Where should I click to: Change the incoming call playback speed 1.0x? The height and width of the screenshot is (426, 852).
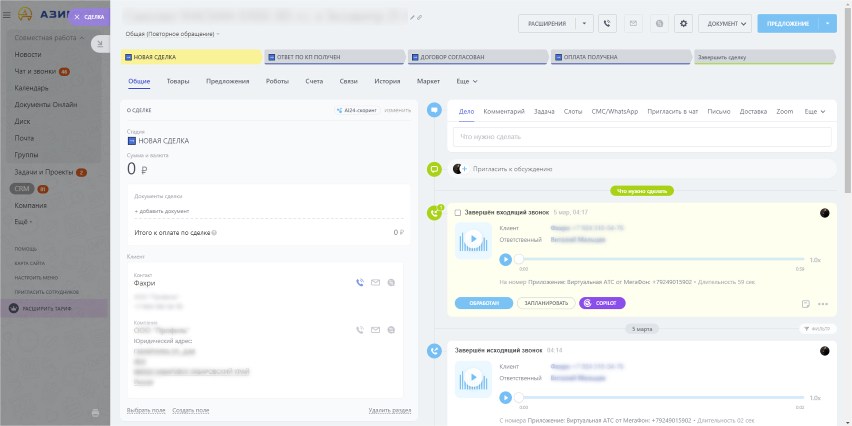(x=815, y=260)
